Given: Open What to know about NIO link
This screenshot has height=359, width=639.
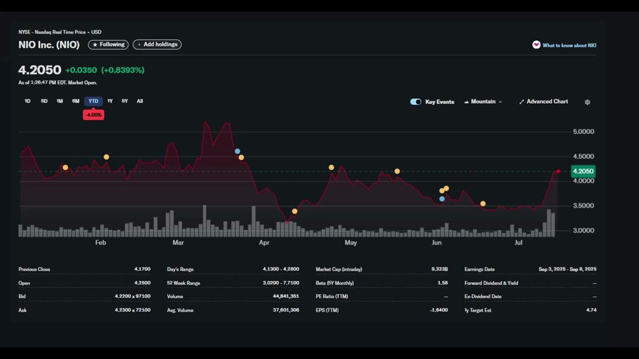Looking at the screenshot, I should coord(569,45).
